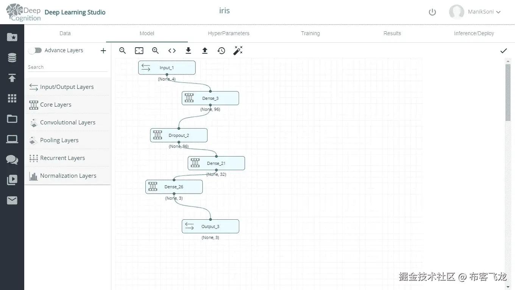Open the chat bubbles sidebar icon
515x290 pixels.
(x=12, y=160)
